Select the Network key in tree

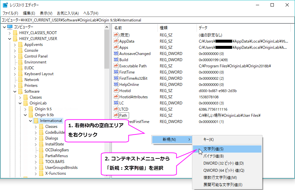click(32, 80)
